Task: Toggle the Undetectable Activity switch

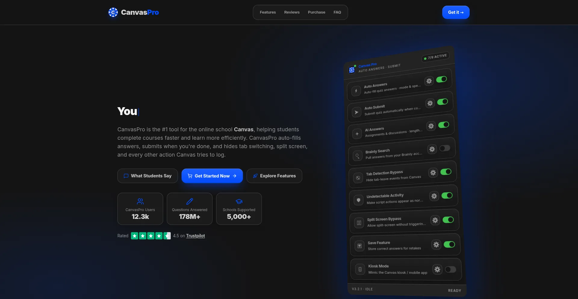Action: (x=447, y=195)
